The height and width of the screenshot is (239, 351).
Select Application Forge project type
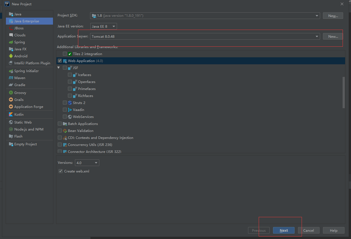coord(29,107)
